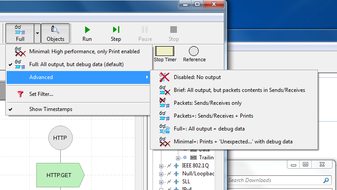The width and height of the screenshot is (337, 190).
Task: Click the Search Downloads field
Action: coord(274,180)
